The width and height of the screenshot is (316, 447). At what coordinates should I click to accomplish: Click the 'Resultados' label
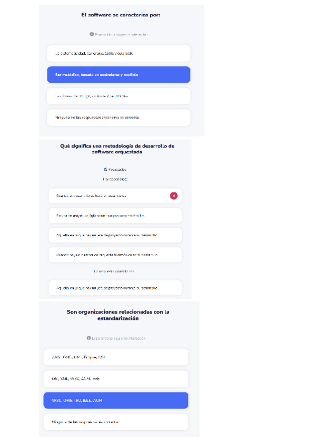117,170
